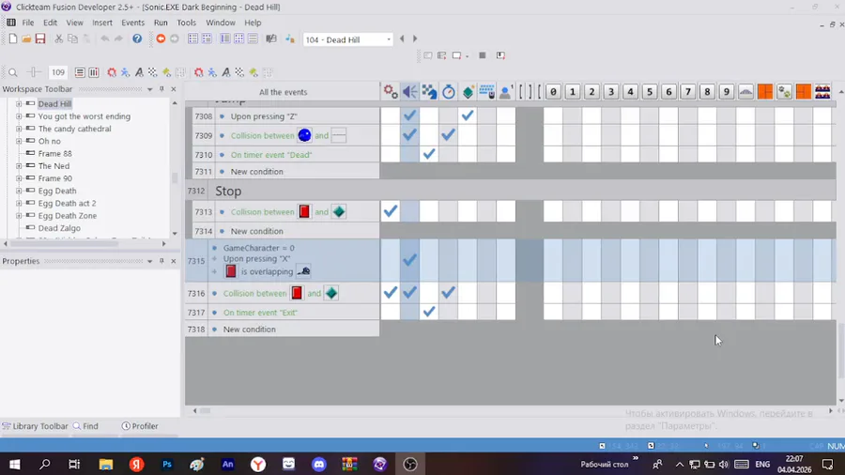Select the Player 1 object column

(x=505, y=92)
